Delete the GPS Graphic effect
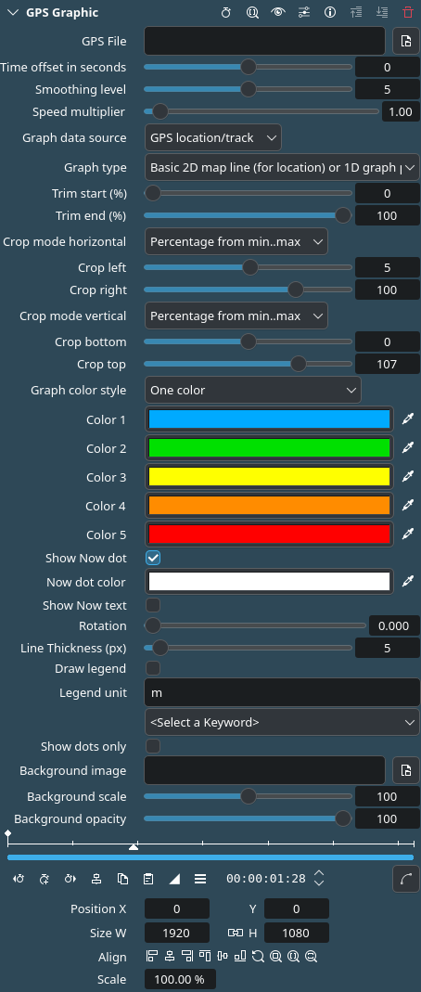This screenshot has width=421, height=992. pyautogui.click(x=408, y=12)
